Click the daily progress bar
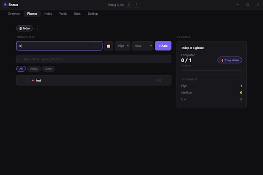This screenshot has width=263, height=175. click(212, 70)
